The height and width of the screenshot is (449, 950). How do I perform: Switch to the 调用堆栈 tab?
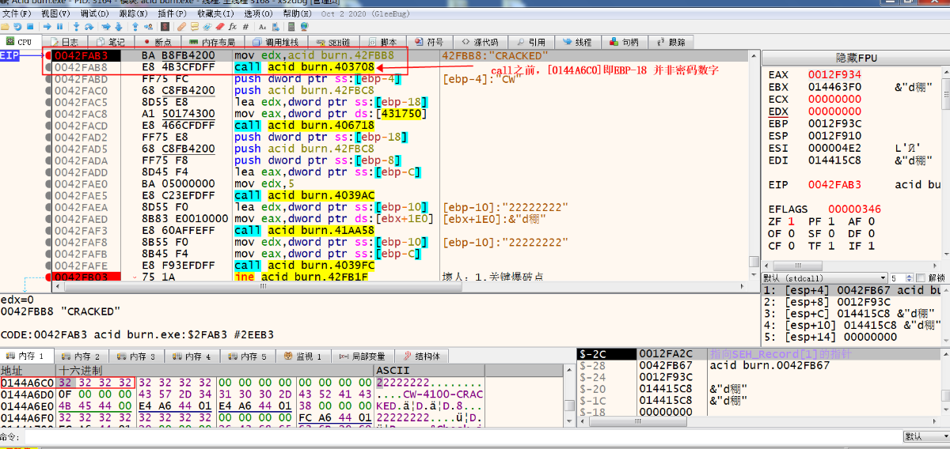point(275,42)
